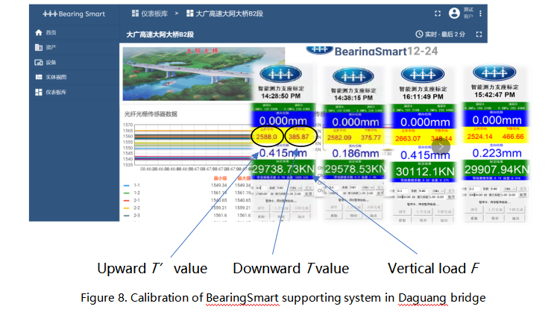Click the 配置 button in 16:11:49 panel

(x=451, y=196)
